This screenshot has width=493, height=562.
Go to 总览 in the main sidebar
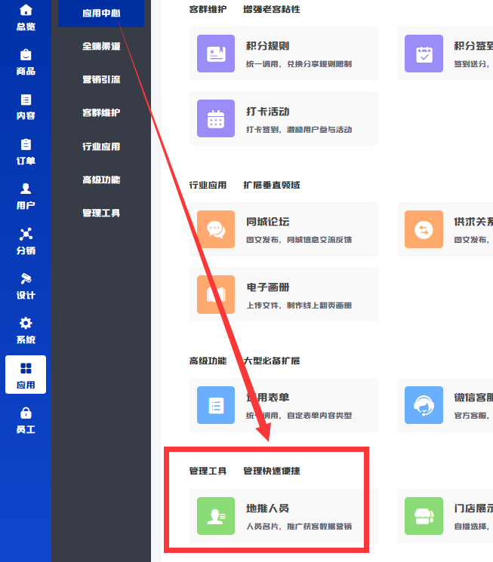tap(26, 17)
